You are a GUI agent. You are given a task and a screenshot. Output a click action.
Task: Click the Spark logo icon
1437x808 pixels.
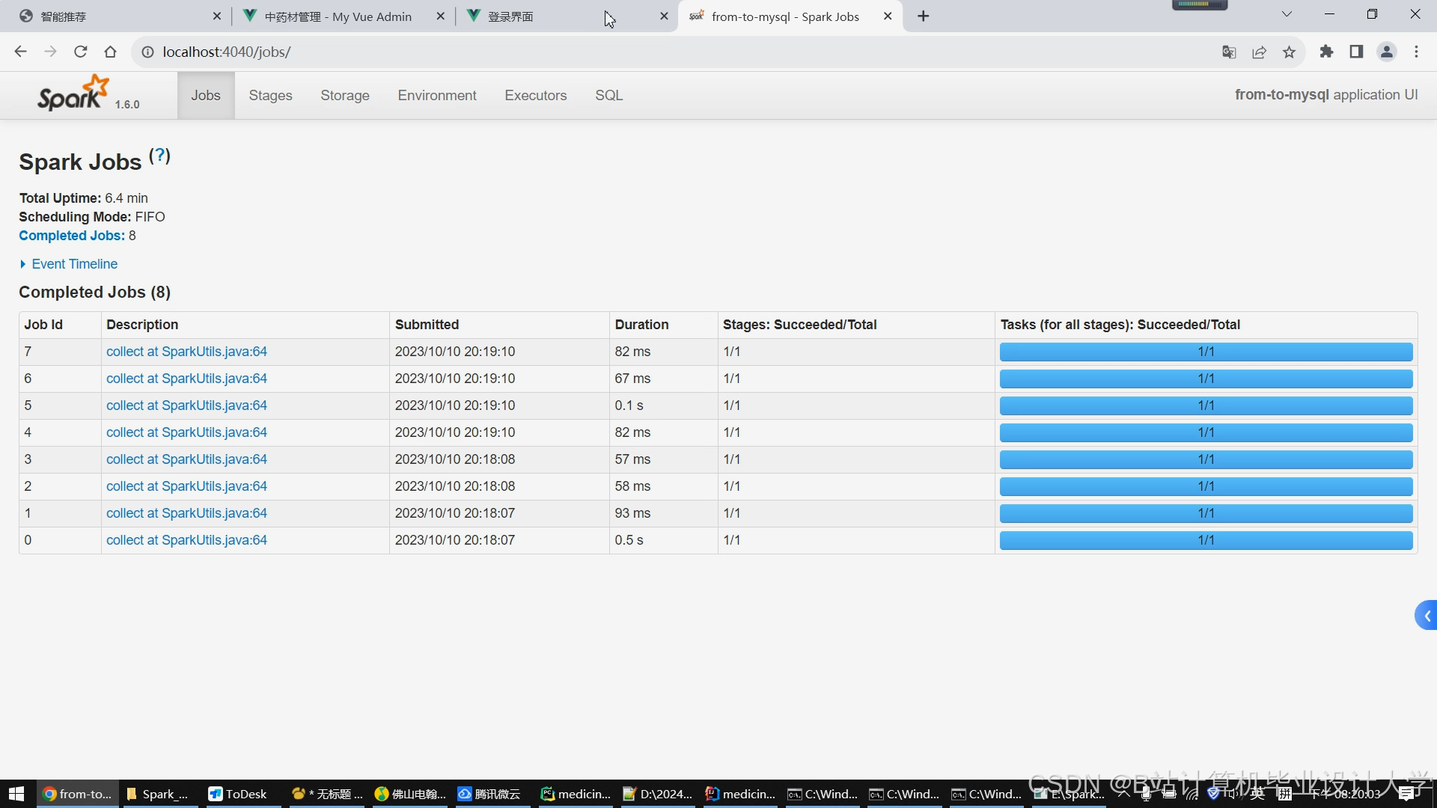coord(73,94)
